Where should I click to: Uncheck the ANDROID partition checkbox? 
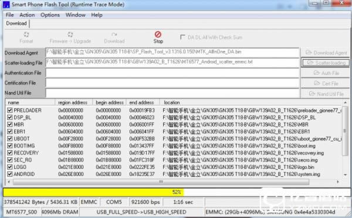pos(9,174)
